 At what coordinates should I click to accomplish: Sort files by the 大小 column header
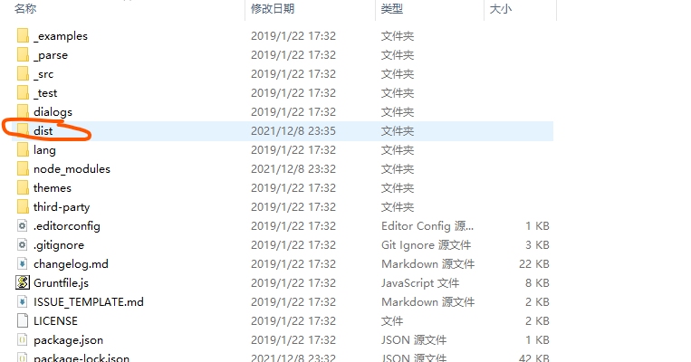click(501, 8)
